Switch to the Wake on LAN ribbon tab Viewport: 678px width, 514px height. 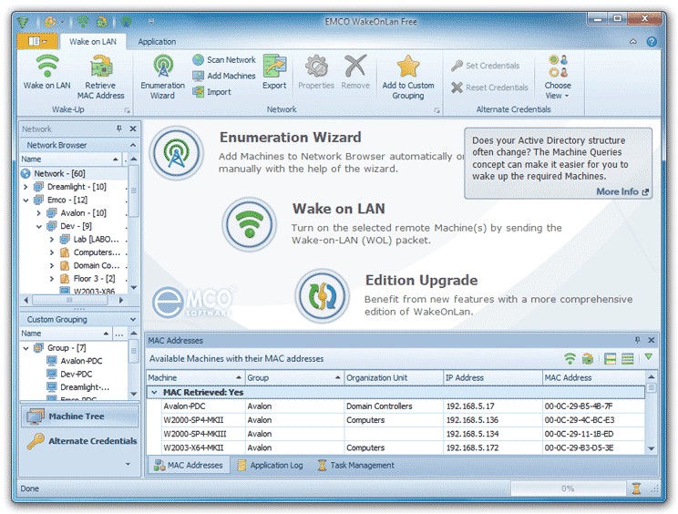(x=93, y=42)
